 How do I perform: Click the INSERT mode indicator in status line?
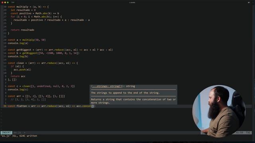(6, 133)
